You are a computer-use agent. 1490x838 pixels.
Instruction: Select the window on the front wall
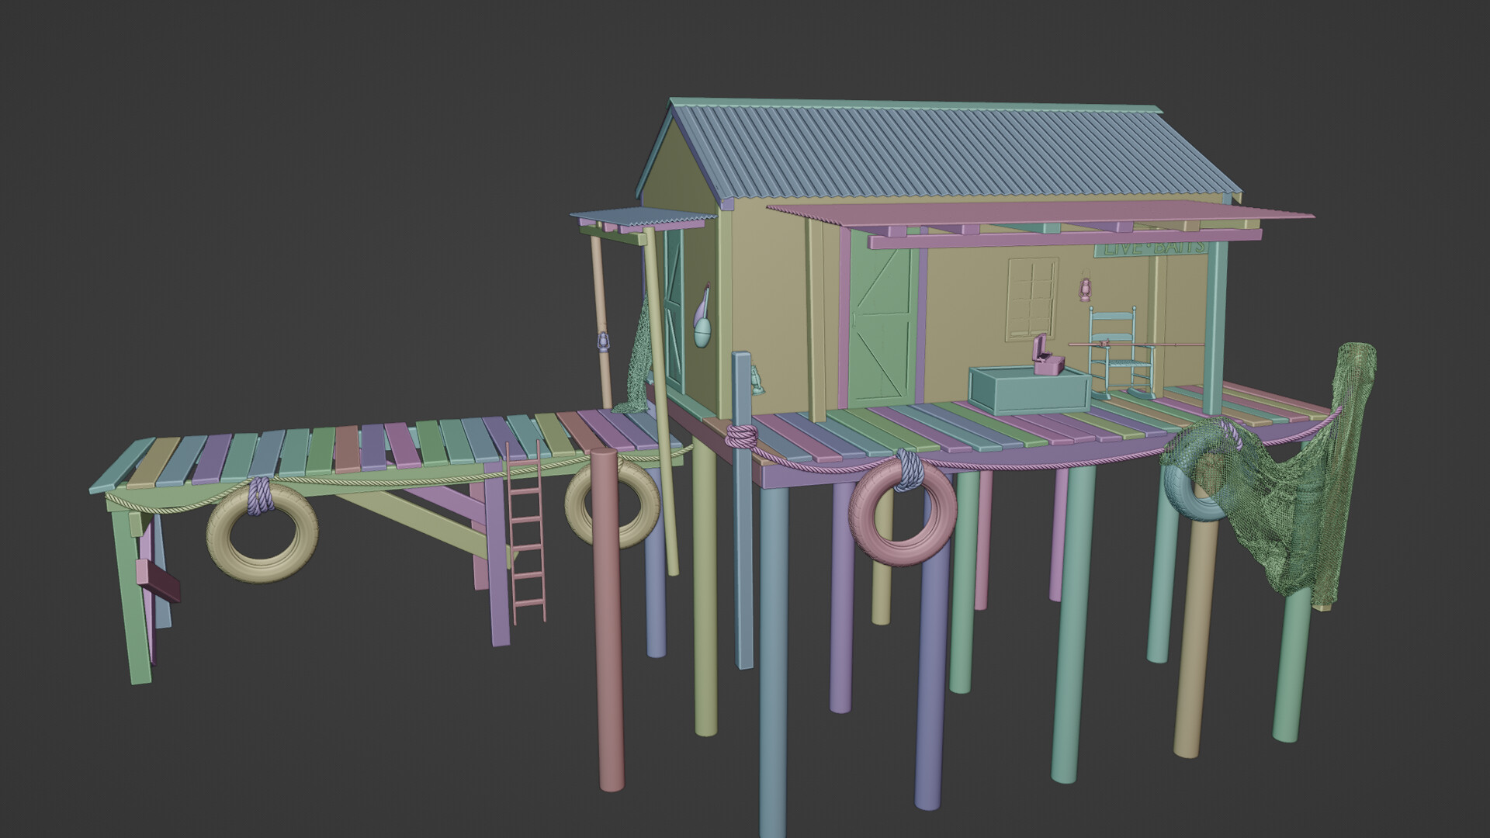click(1031, 300)
